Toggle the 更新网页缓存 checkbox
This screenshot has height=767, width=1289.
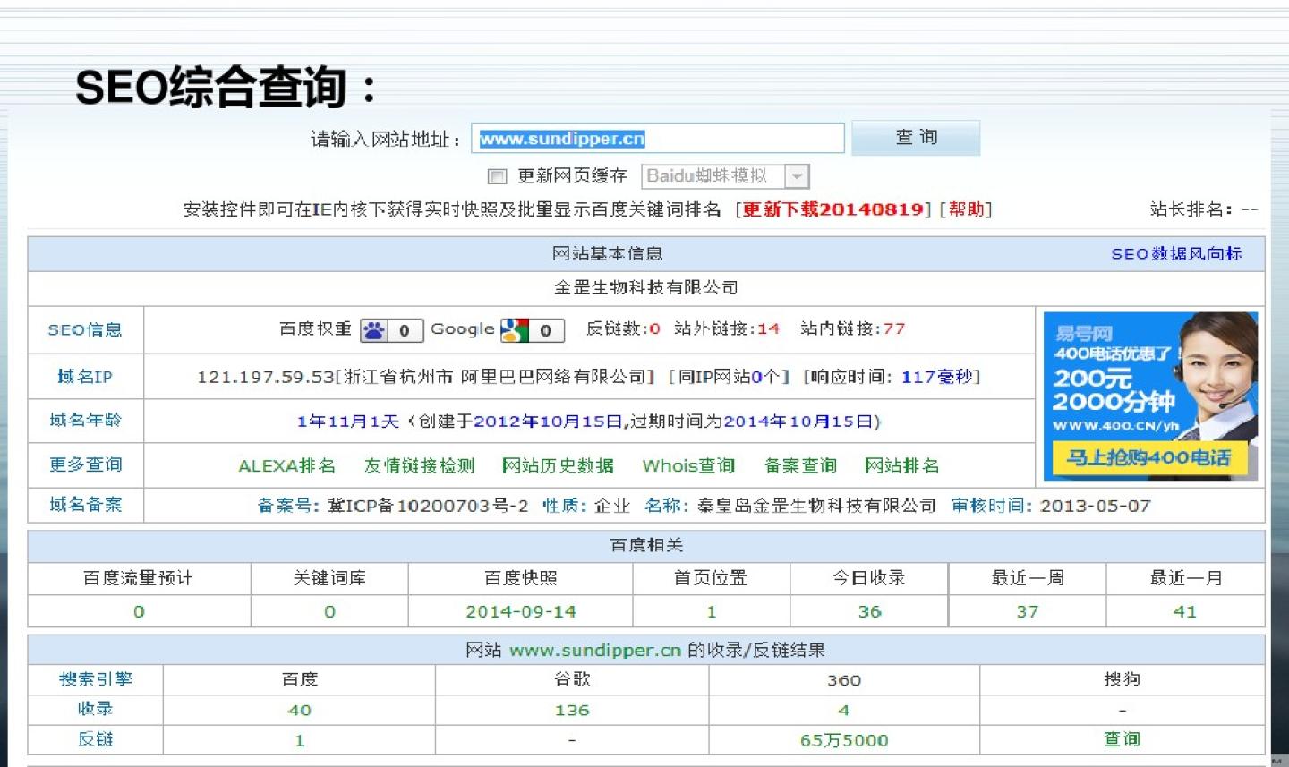[x=498, y=176]
